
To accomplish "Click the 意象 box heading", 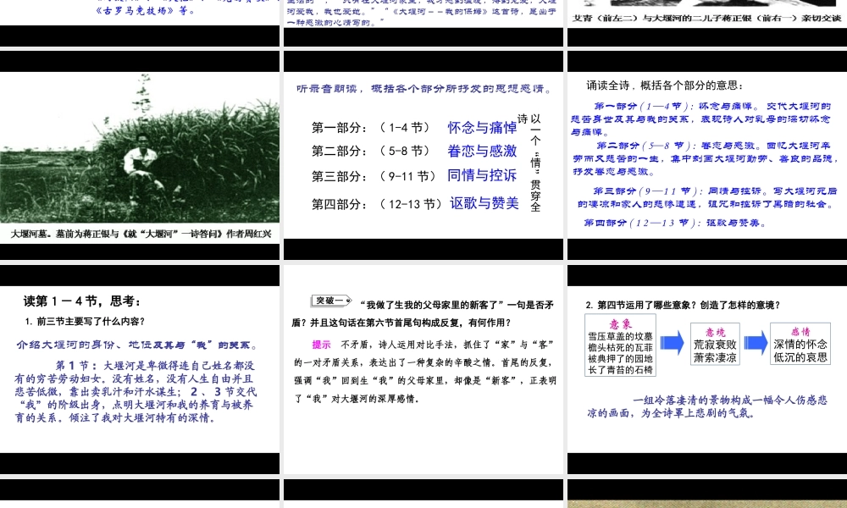I will click(x=620, y=324).
